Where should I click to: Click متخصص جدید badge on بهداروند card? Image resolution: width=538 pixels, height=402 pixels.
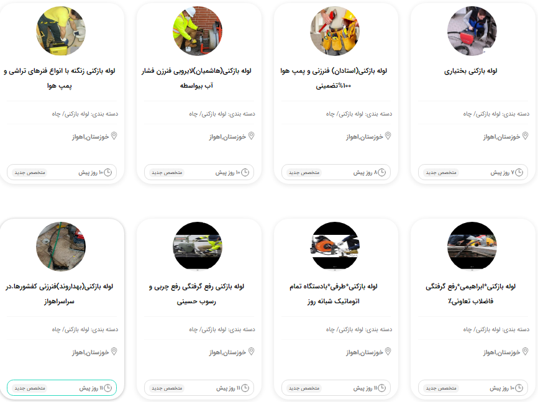(30, 388)
